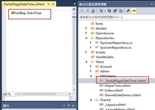The height and width of the screenshot is (110, 155).
Task: Click the Admin folder icon
Action: click(x=97, y=71)
